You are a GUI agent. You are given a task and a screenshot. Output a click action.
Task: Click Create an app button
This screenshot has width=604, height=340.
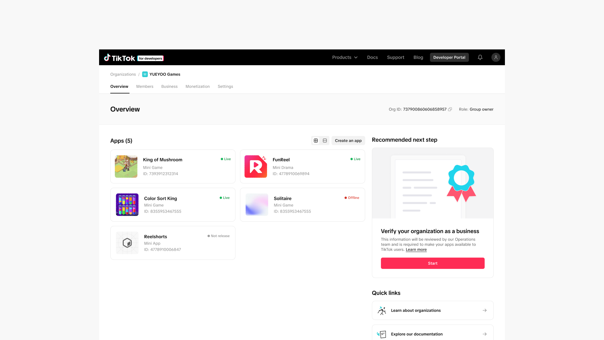tap(348, 141)
